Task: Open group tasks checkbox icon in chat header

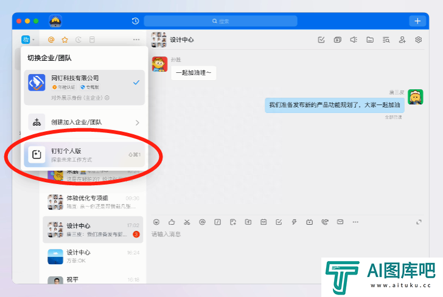Action: [321, 39]
